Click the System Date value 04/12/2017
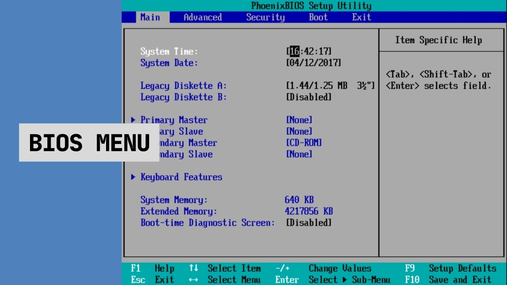 [313, 63]
